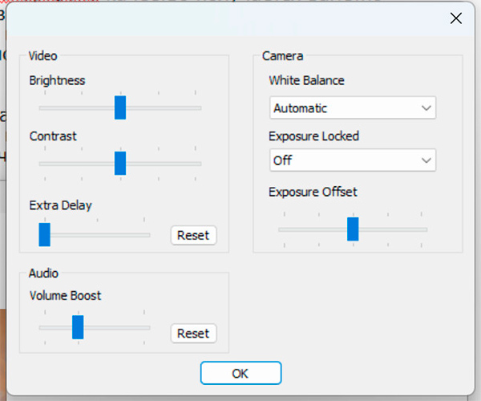Reset the Extra Delay setting
This screenshot has width=481, height=401.
(x=193, y=235)
